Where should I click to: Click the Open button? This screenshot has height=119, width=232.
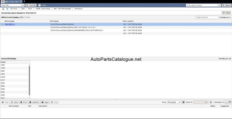tap(45, 102)
